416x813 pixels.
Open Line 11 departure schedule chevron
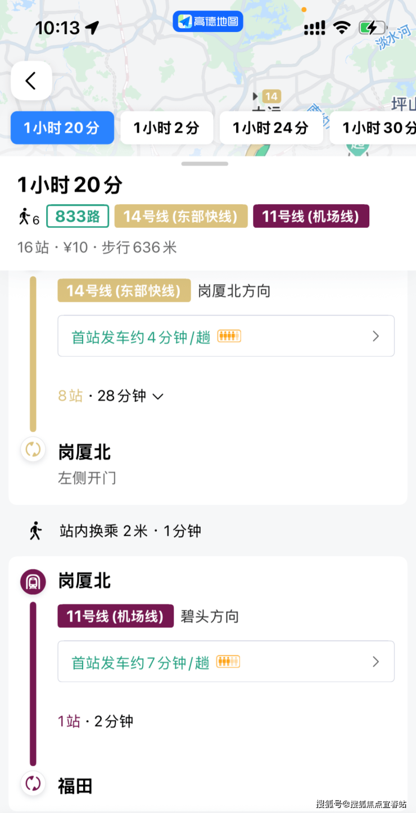376,662
